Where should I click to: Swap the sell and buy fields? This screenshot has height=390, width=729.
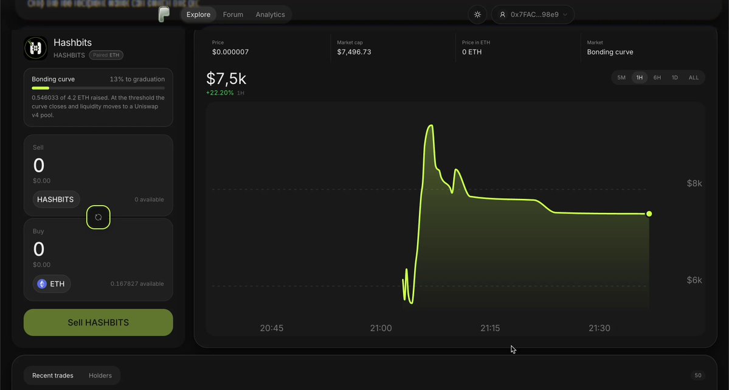point(98,217)
